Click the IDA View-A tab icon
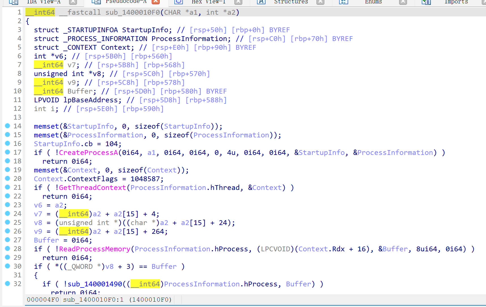The width and height of the screenshot is (486, 307). (x=13, y=2)
